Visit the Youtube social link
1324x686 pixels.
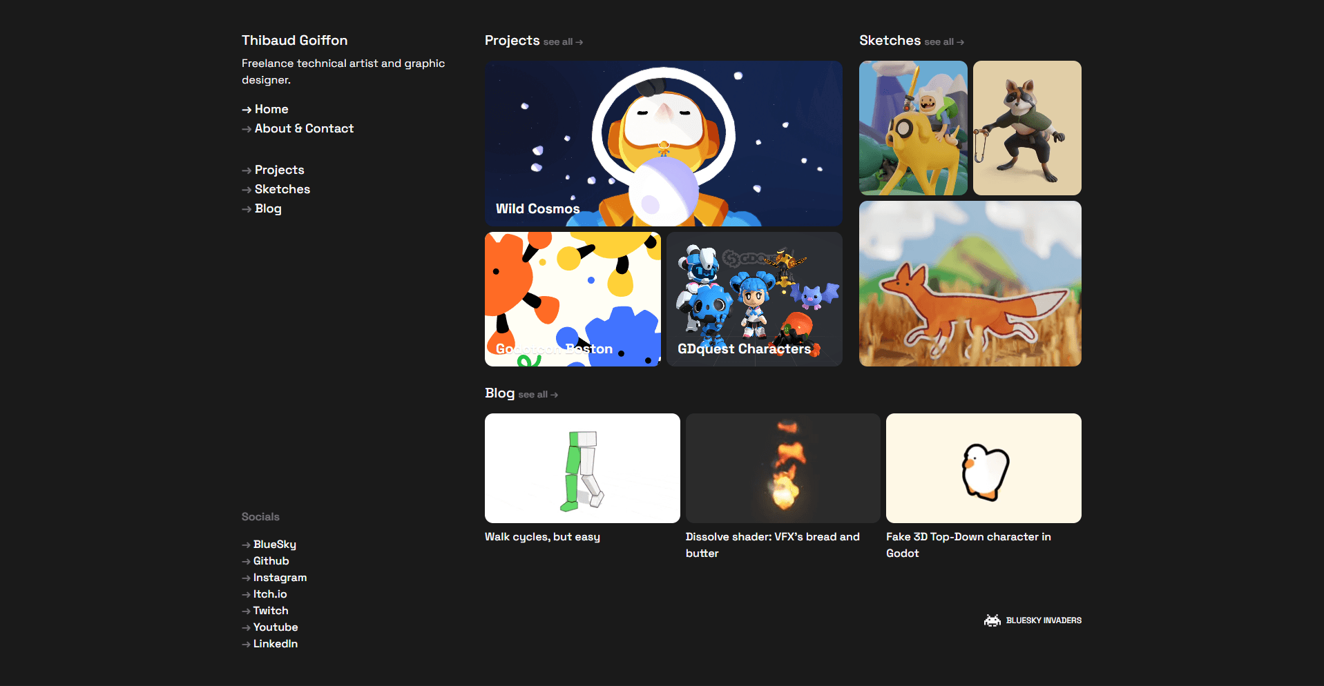pos(275,627)
